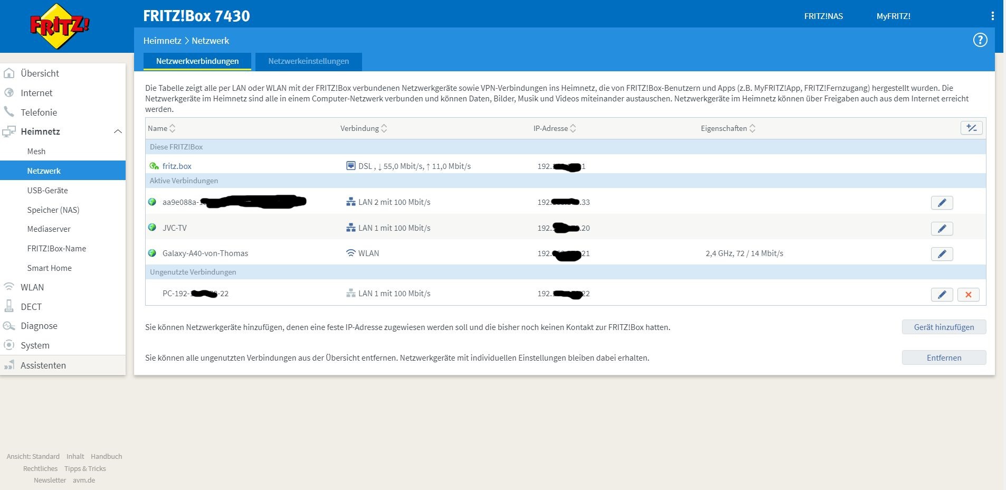This screenshot has width=1006, height=490.
Task: Click the Assistenten icon in sidebar
Action: 9,365
